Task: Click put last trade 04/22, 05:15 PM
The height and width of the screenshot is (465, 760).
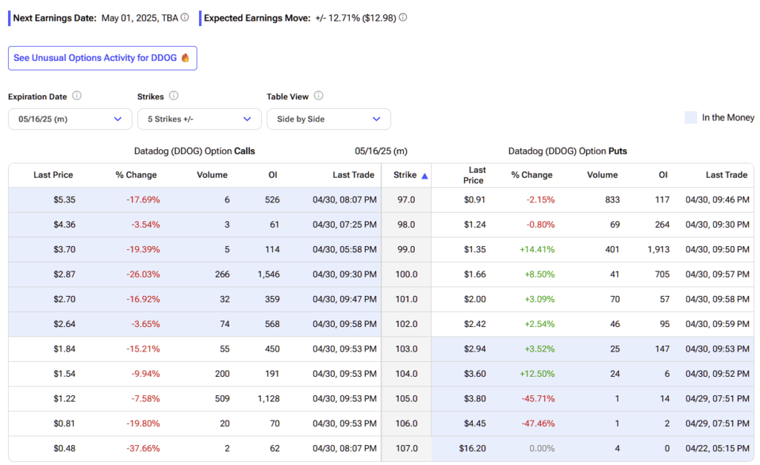Action: [x=718, y=449]
